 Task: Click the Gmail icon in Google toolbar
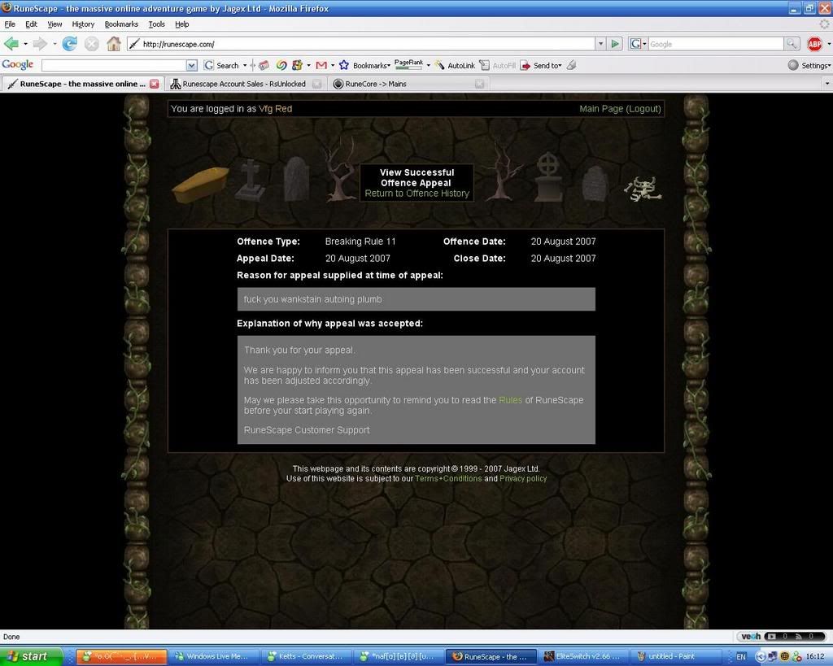point(321,65)
